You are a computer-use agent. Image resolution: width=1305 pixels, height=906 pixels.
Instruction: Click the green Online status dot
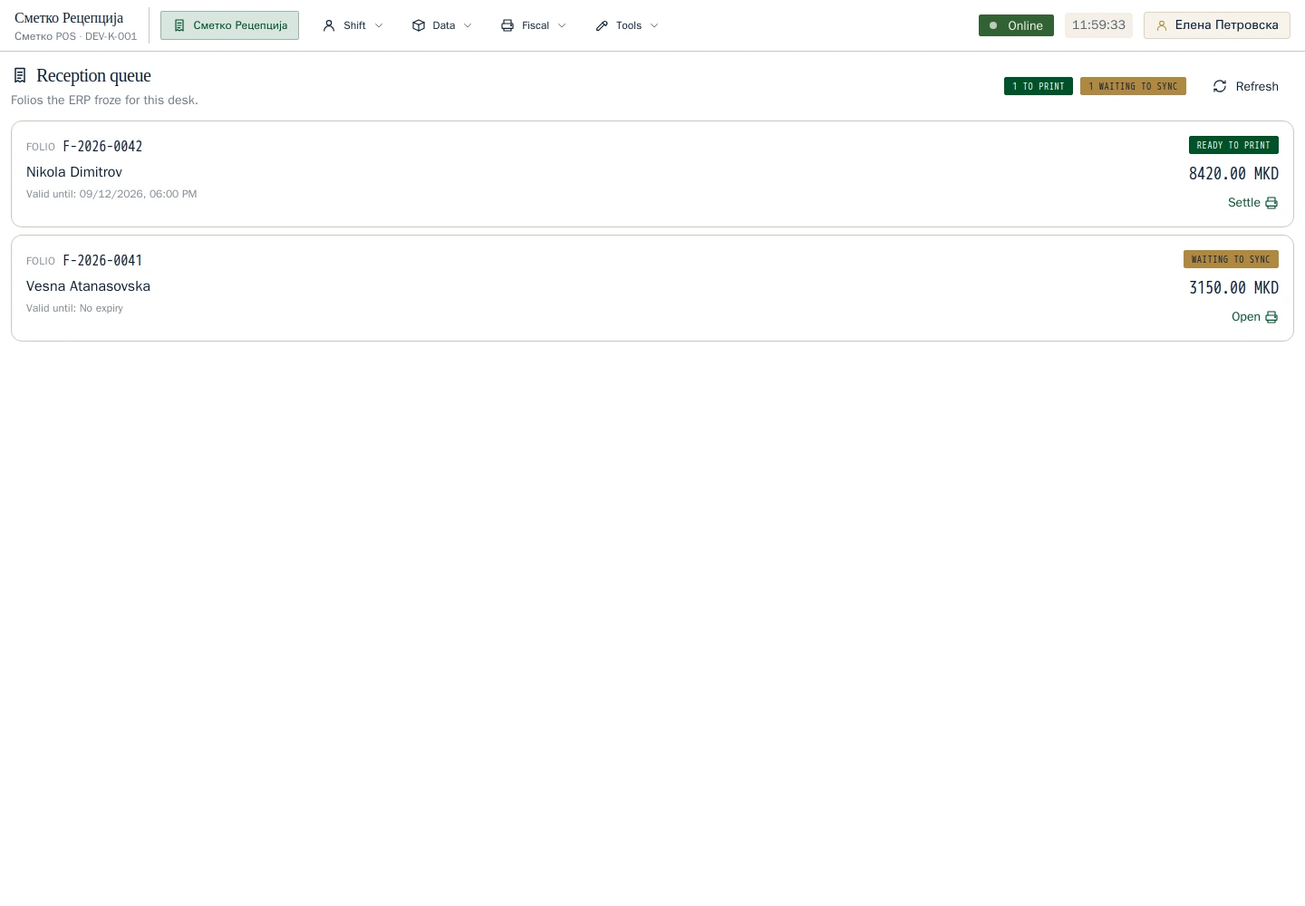pyautogui.click(x=993, y=25)
